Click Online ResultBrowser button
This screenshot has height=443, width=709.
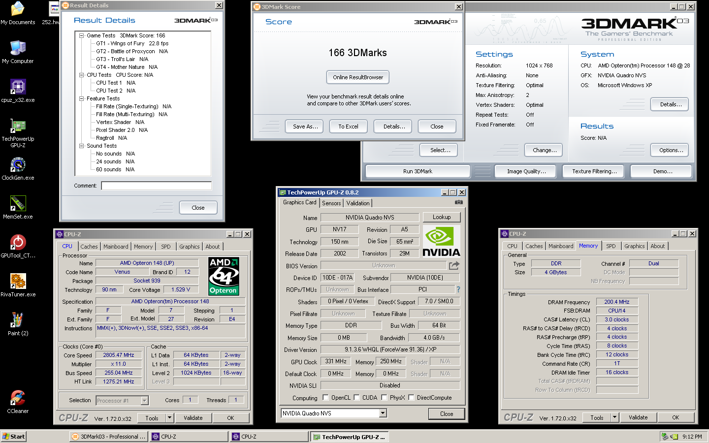click(x=358, y=77)
